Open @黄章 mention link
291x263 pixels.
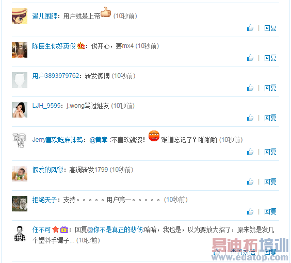point(99,140)
